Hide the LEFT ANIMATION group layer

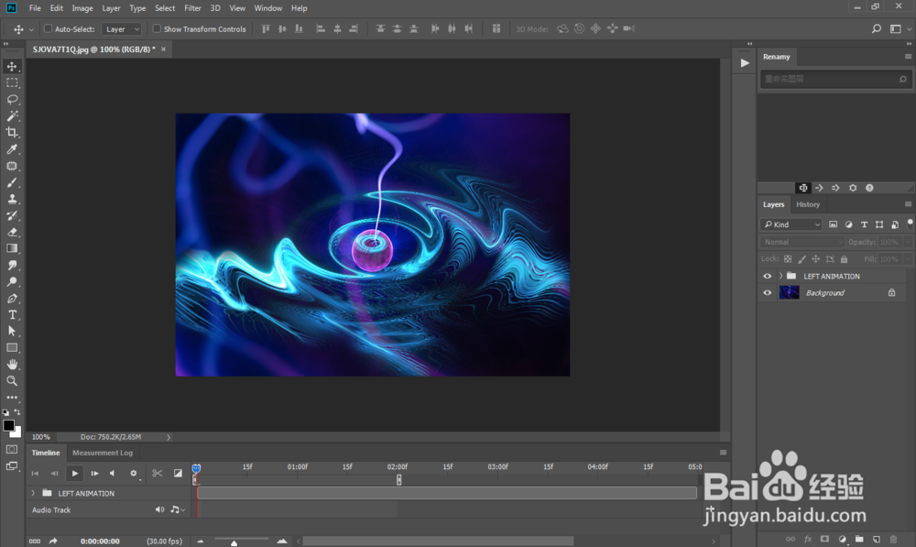click(x=768, y=277)
